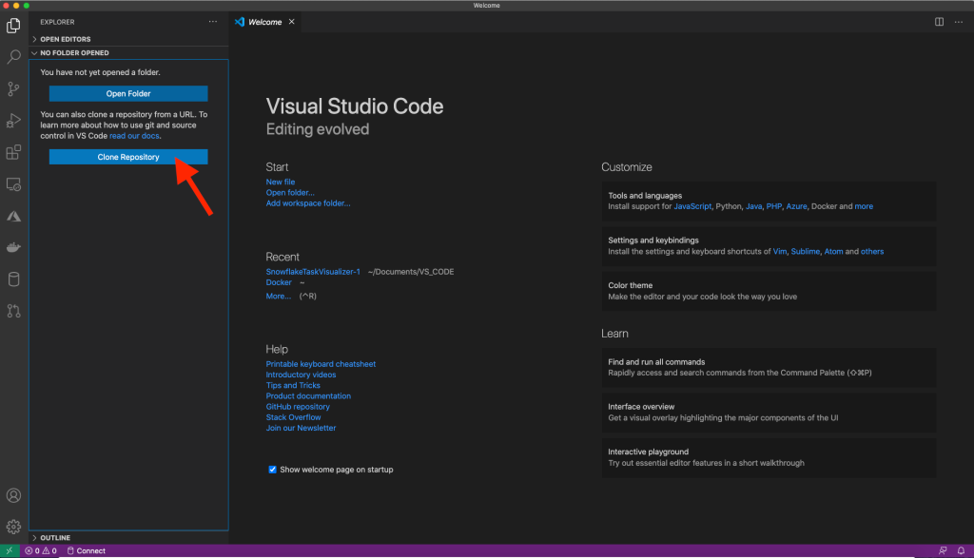The image size is (974, 558).
Task: Select the Remote Explorer icon
Action: pyautogui.click(x=13, y=183)
